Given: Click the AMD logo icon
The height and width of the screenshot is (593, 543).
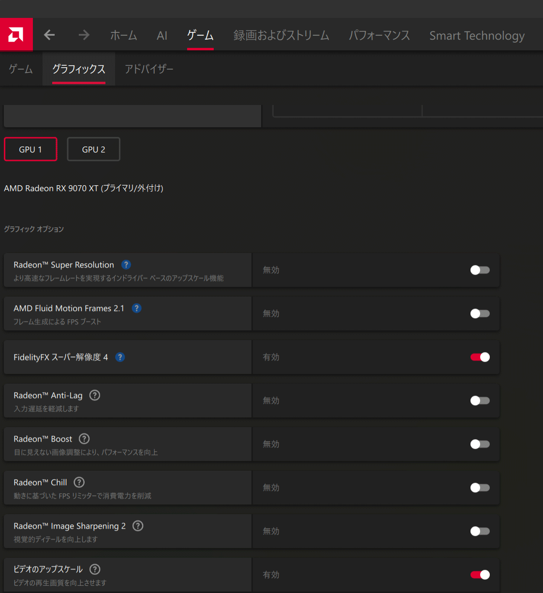Looking at the screenshot, I should 16,35.
